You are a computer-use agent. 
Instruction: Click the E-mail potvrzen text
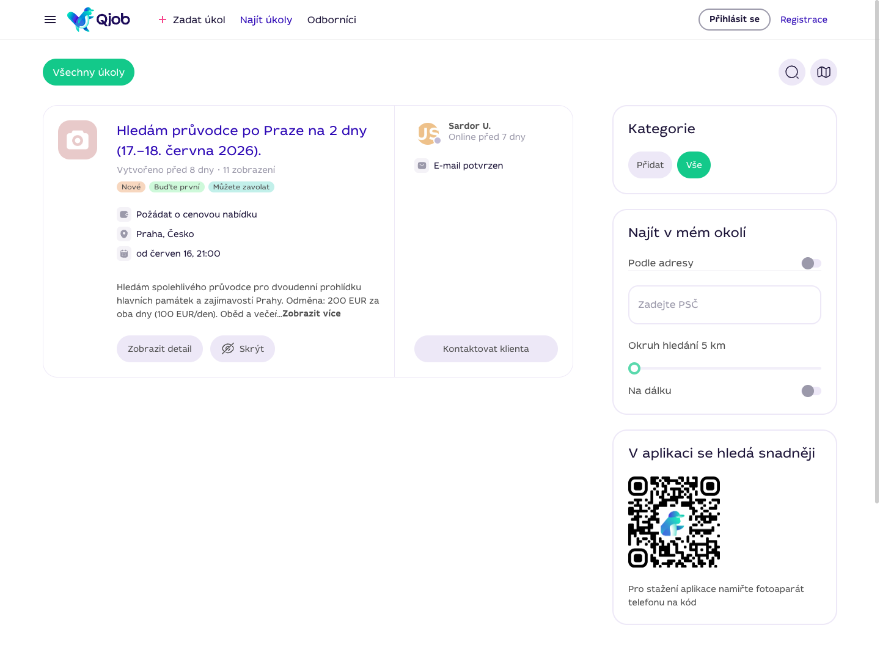[469, 166]
